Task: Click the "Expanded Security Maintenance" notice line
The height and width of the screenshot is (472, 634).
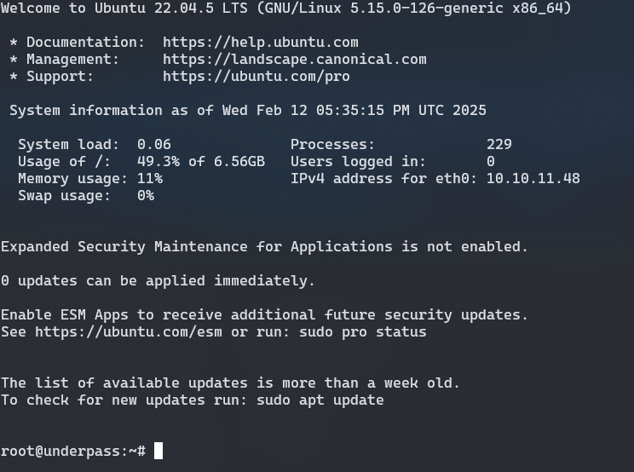Action: click(x=264, y=246)
